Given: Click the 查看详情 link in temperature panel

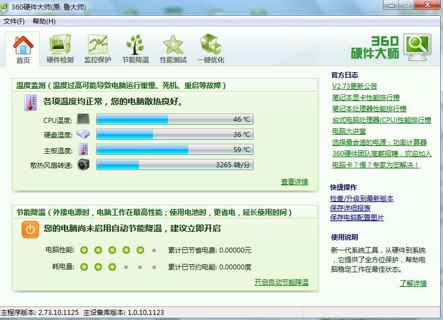Looking at the screenshot, I should click(295, 182).
